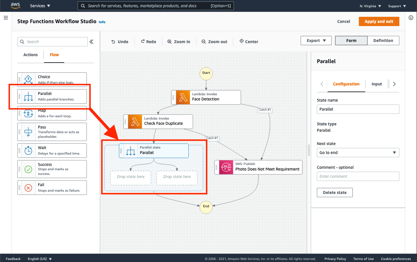Switch to the Flow tab

click(54, 55)
